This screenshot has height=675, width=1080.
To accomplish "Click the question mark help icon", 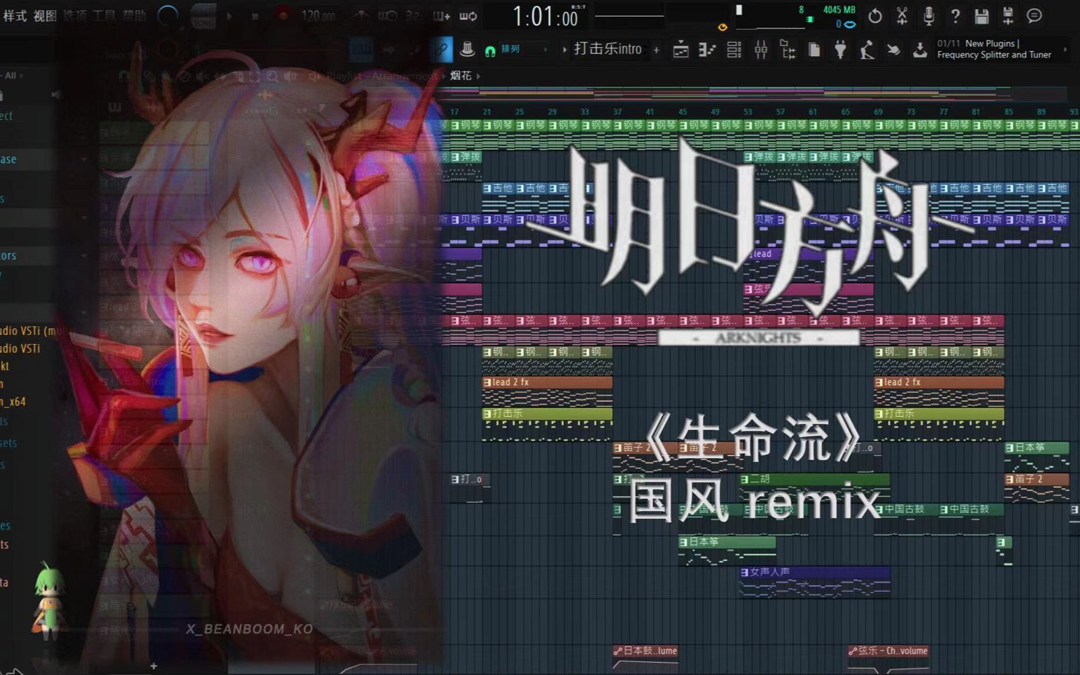I will pyautogui.click(x=955, y=16).
